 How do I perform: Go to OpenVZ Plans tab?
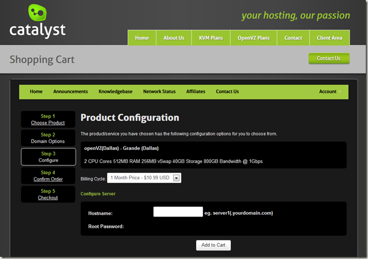coord(254,38)
